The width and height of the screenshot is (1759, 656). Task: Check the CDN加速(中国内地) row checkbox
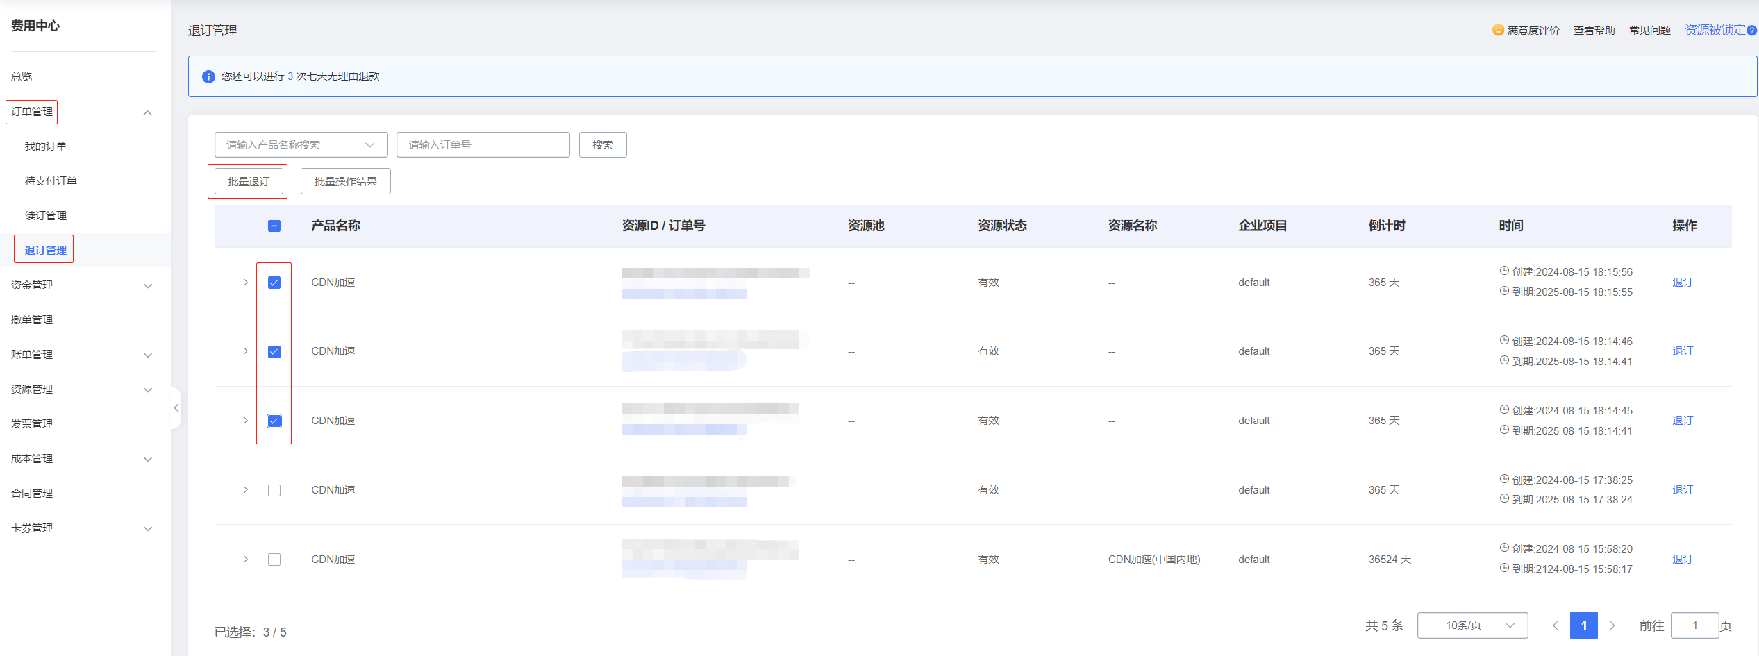click(274, 560)
